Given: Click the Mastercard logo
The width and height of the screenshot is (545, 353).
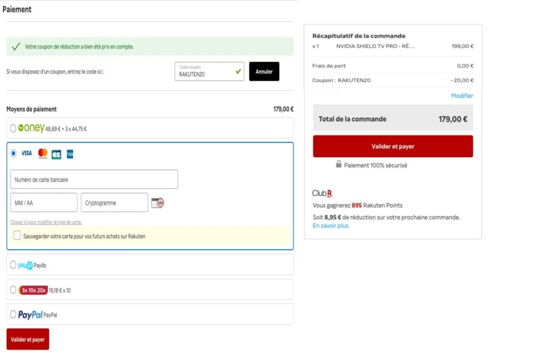Looking at the screenshot, I should click(43, 154).
